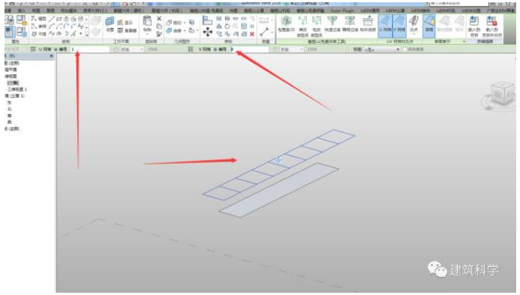The width and height of the screenshot is (520, 295).
Task: Open the U Grid distance type dropdown
Action: 132,49
